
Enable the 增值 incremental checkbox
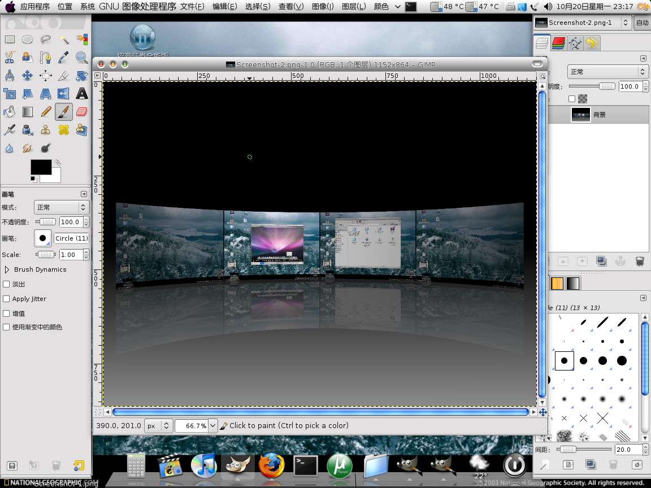coord(6,313)
